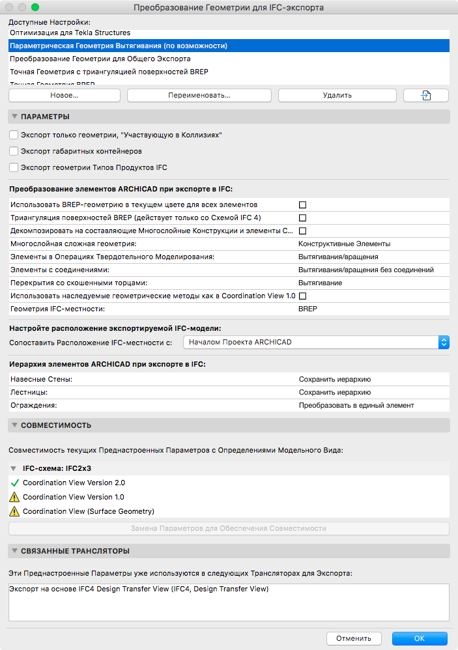Collapse the ПАРАМЕТРЫ section

click(15, 117)
